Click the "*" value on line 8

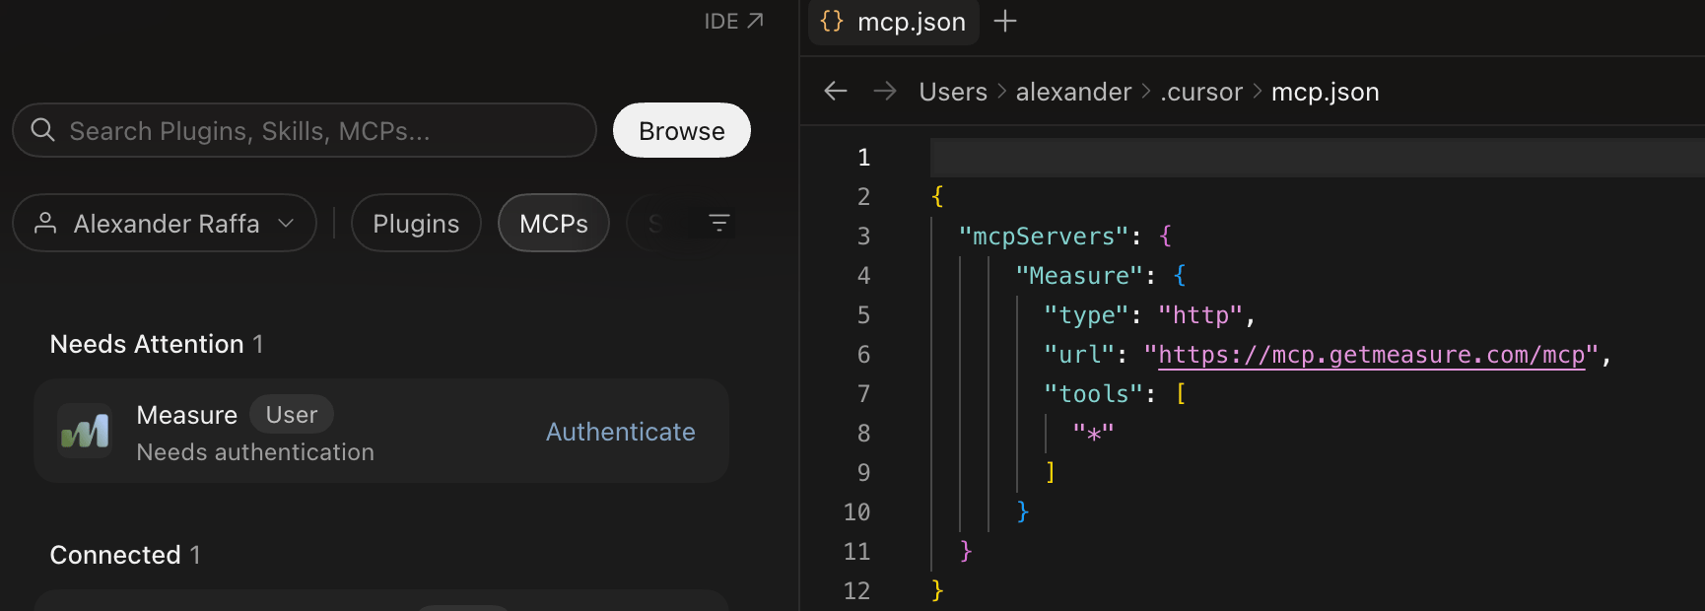click(x=1093, y=434)
